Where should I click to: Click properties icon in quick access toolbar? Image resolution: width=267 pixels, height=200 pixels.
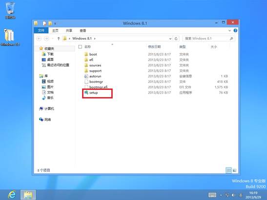pyautogui.click(x=44, y=23)
